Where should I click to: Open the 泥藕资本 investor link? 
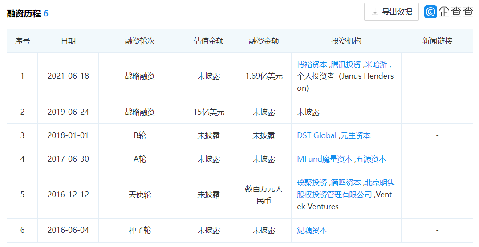tap(312, 230)
